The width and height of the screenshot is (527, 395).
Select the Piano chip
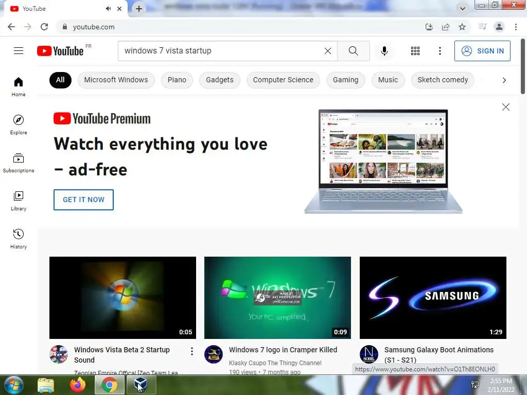[177, 80]
